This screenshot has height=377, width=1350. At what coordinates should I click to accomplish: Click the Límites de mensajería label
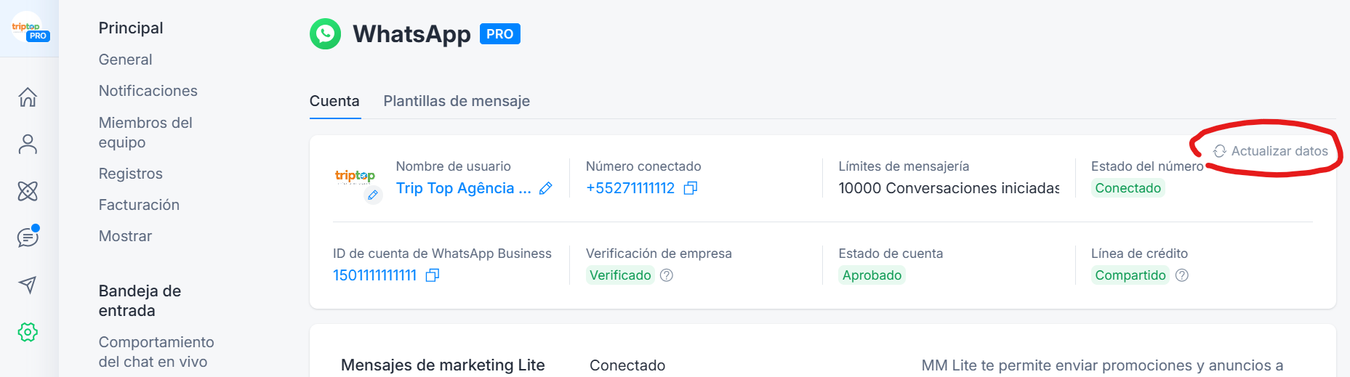[904, 166]
